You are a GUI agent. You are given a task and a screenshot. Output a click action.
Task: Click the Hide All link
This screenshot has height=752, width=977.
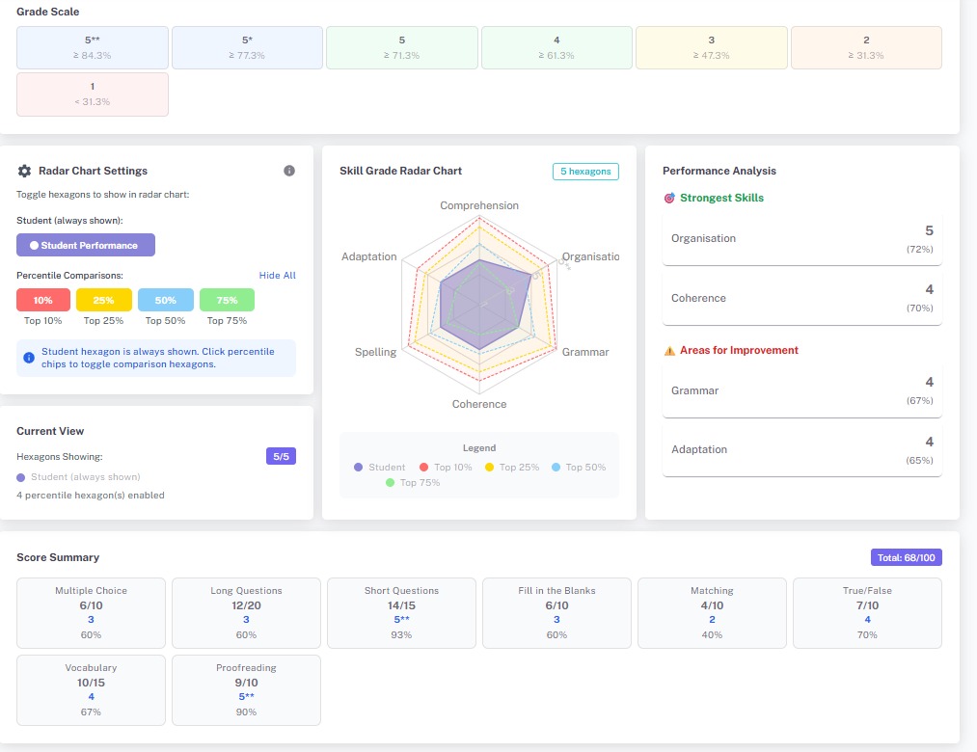[277, 275]
